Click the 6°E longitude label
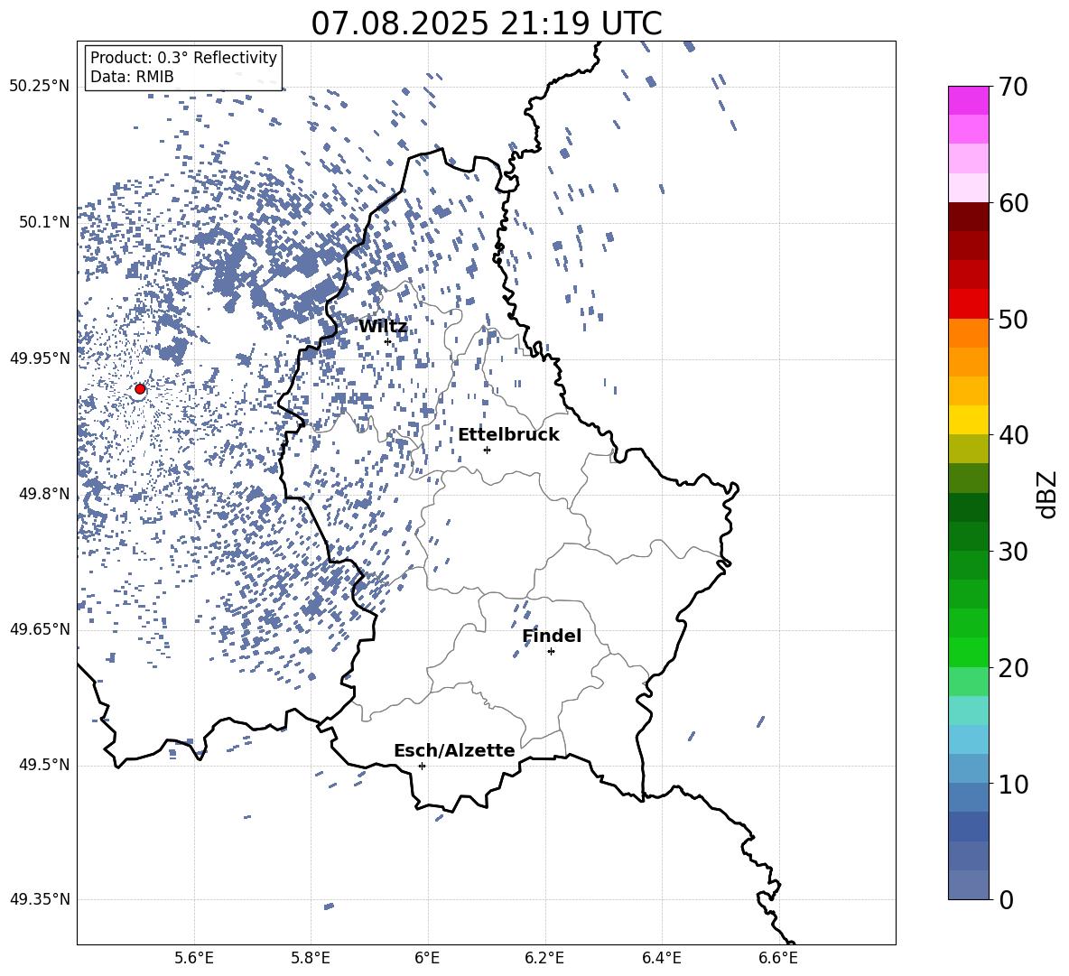Screen dimensions: 1069x976 click(x=427, y=959)
